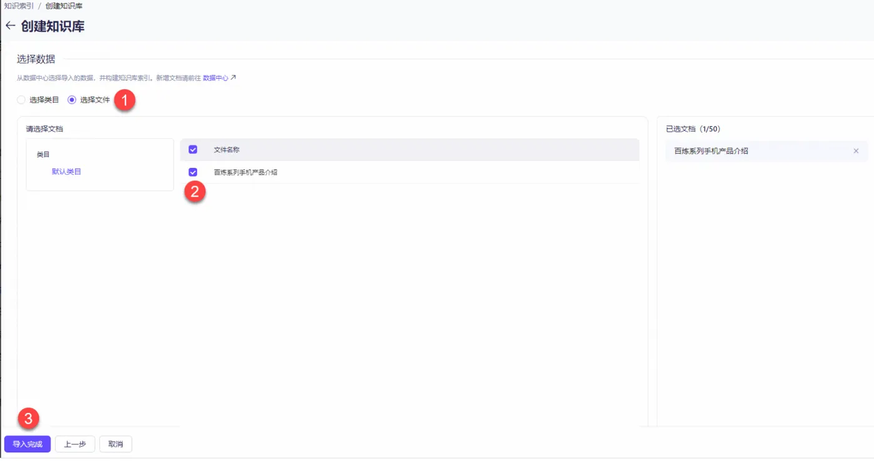Click the 请选择文档 label
This screenshot has height=461, width=874.
click(44, 129)
